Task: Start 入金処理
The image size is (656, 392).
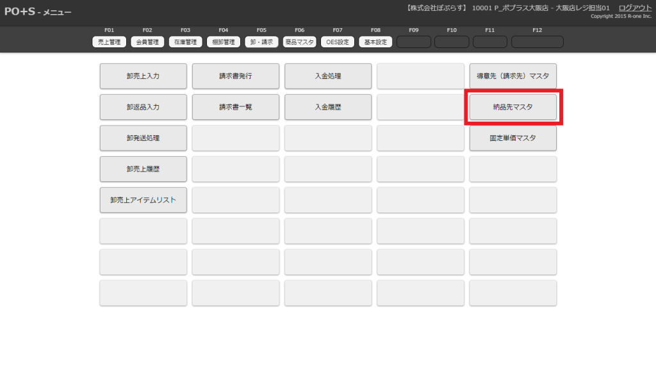Action: (328, 76)
